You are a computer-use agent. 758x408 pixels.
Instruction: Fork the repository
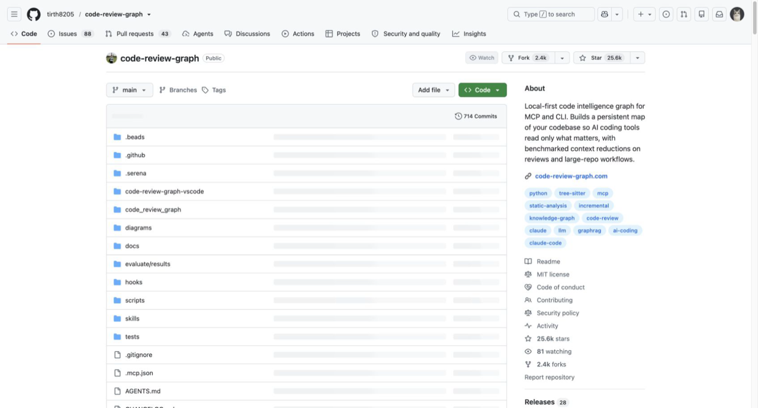point(528,57)
